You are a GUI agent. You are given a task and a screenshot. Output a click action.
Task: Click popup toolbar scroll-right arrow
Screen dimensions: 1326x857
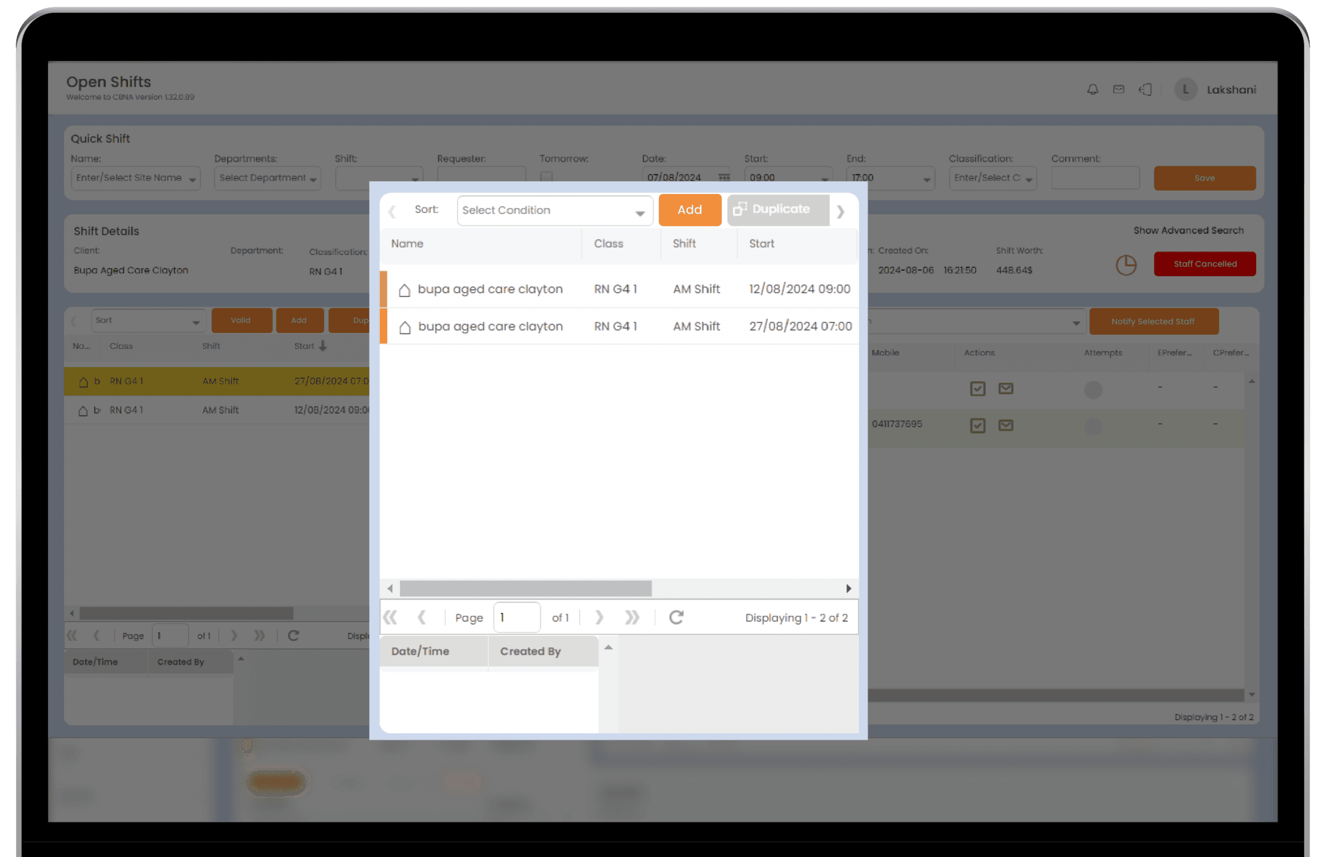[x=840, y=211]
